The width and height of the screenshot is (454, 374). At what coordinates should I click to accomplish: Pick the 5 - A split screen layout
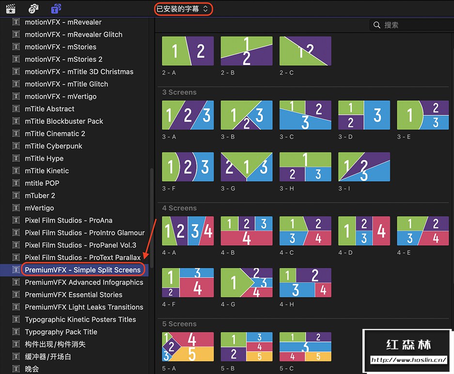coord(188,346)
